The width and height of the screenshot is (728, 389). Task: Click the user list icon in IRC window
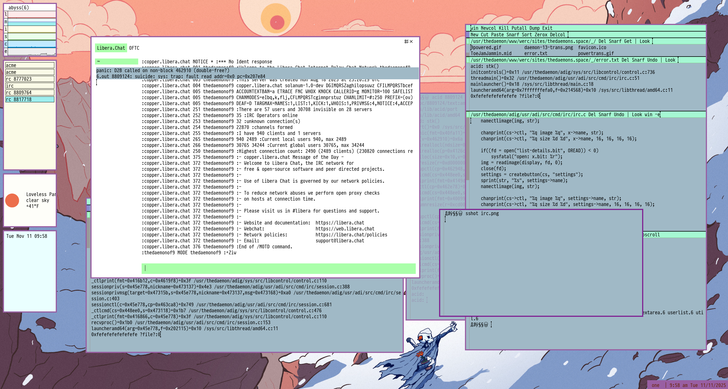click(406, 41)
